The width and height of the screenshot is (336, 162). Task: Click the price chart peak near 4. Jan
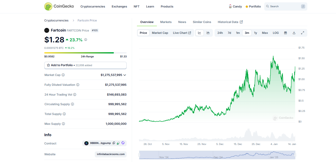click(273, 56)
